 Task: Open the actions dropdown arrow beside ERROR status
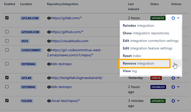[x=178, y=78]
